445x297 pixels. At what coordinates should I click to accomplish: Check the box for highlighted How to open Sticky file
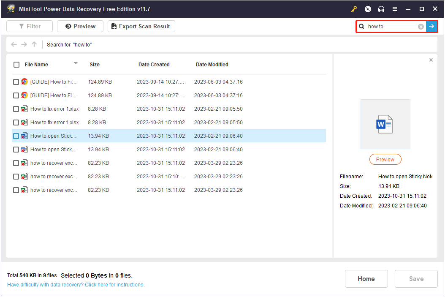[16, 136]
